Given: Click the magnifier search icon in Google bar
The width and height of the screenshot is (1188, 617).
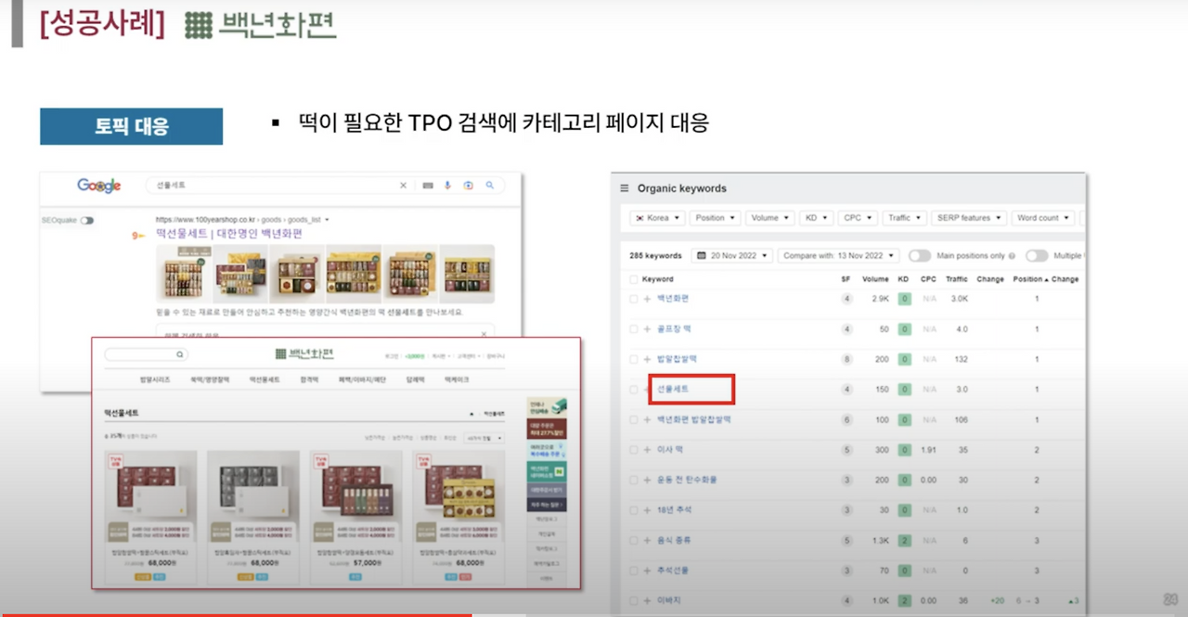Looking at the screenshot, I should click(x=490, y=186).
